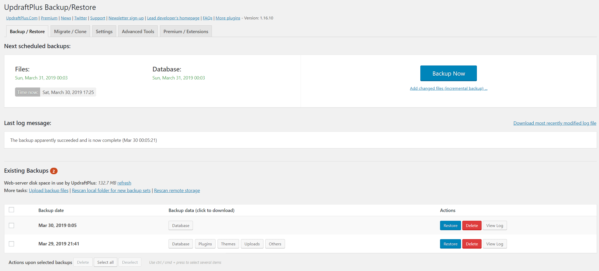Download Plugins data from Mar 29 backup
This screenshot has width=599, height=271.
click(x=205, y=244)
